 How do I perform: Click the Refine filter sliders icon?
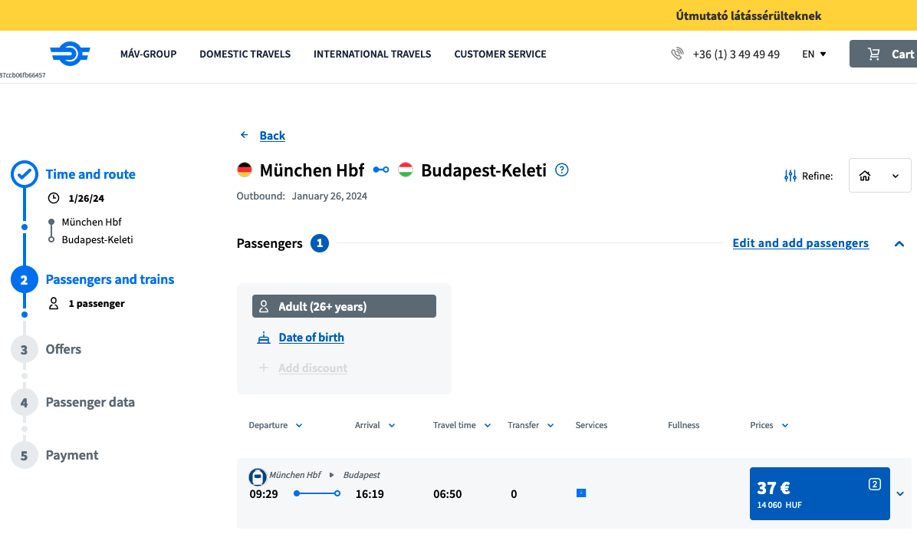point(790,176)
